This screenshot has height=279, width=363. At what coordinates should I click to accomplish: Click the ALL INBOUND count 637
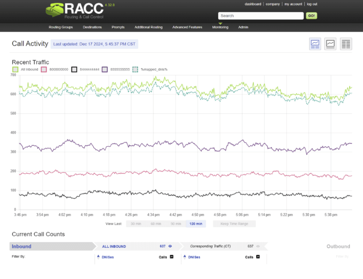pos(162,246)
